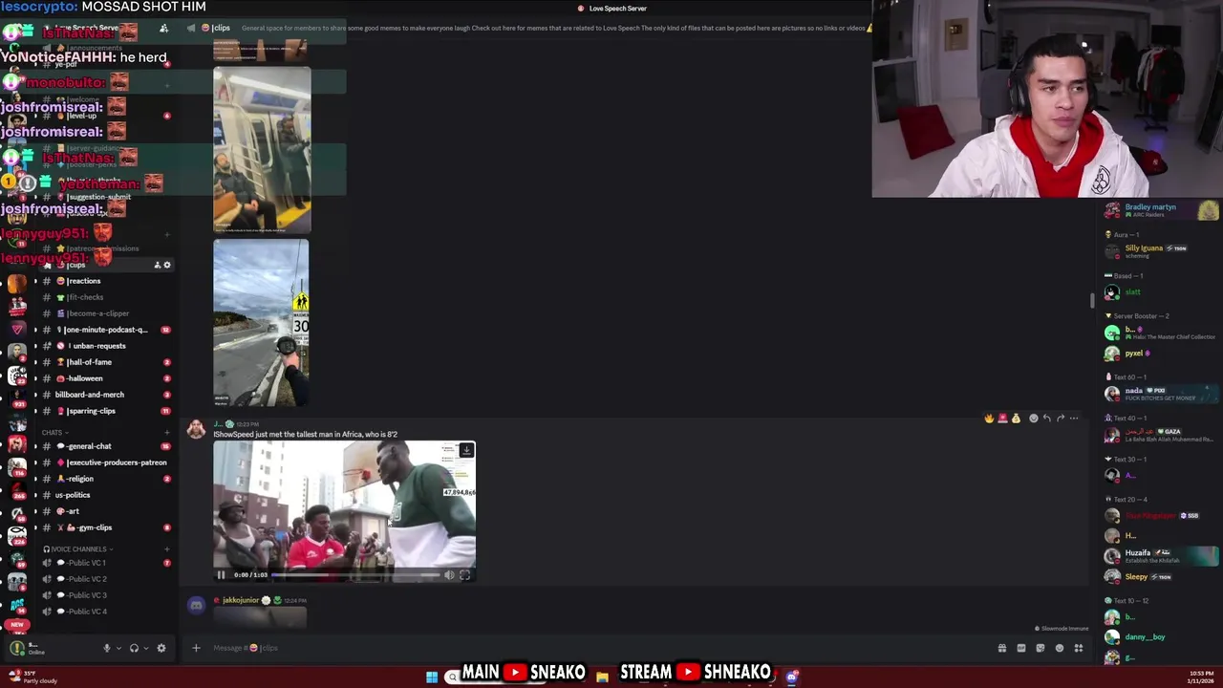Open weather widget showing 35°F
This screenshot has width=1223, height=688.
point(33,677)
